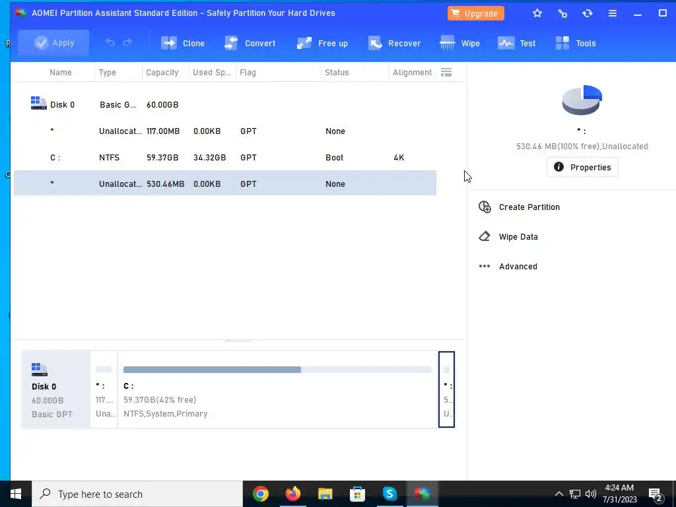Open Google Chrome from taskbar
676x507 pixels.
coord(260,494)
